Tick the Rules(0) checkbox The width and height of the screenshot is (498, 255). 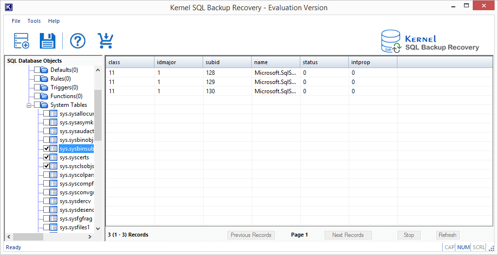click(37, 78)
